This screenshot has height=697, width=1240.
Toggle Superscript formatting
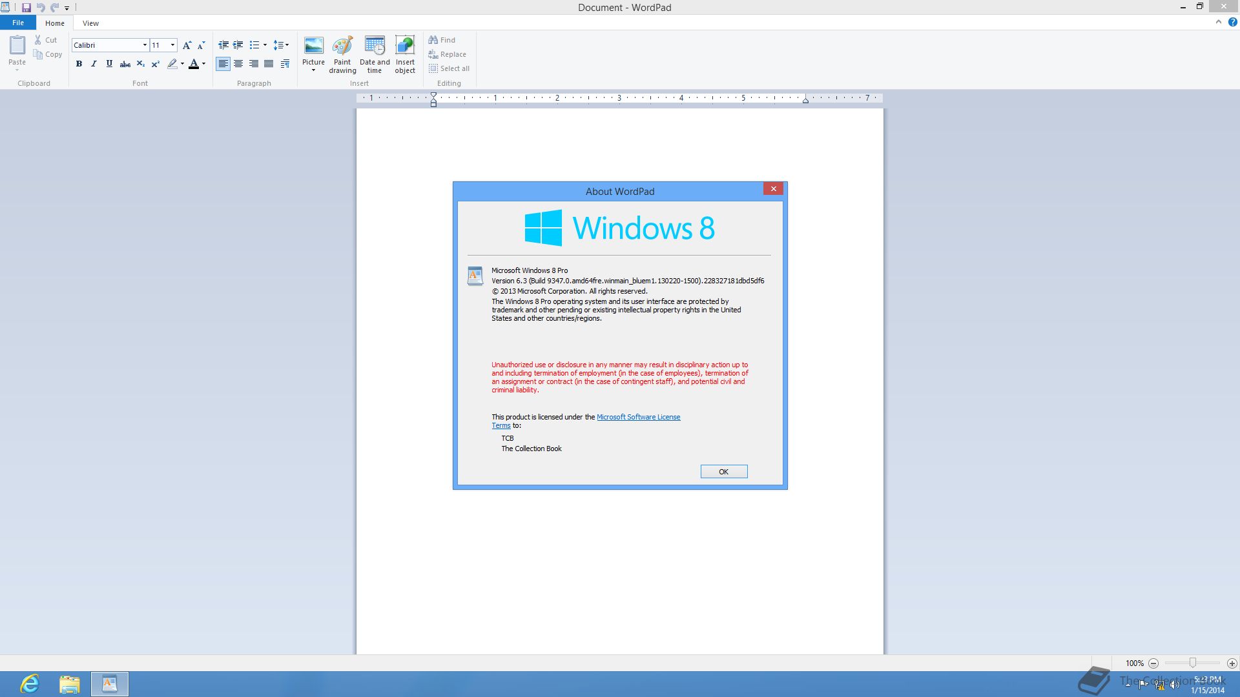[156, 64]
